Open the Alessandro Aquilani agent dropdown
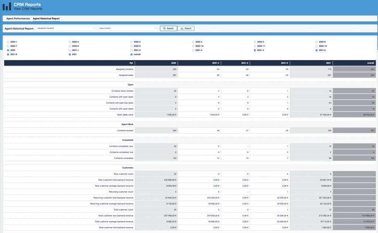 click(x=66, y=28)
